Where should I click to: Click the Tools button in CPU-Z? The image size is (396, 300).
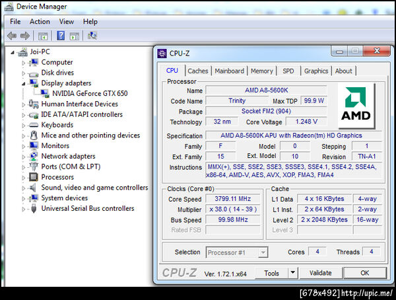271,273
